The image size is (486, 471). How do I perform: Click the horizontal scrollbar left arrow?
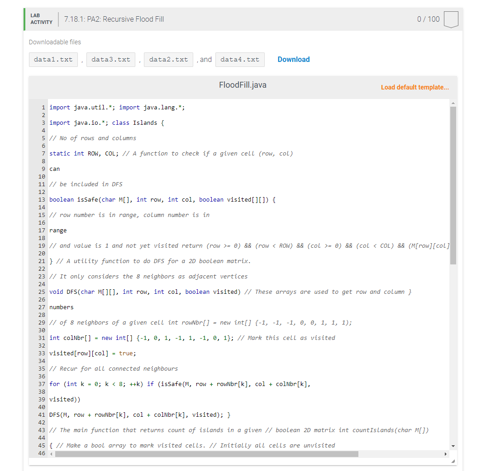(x=52, y=454)
